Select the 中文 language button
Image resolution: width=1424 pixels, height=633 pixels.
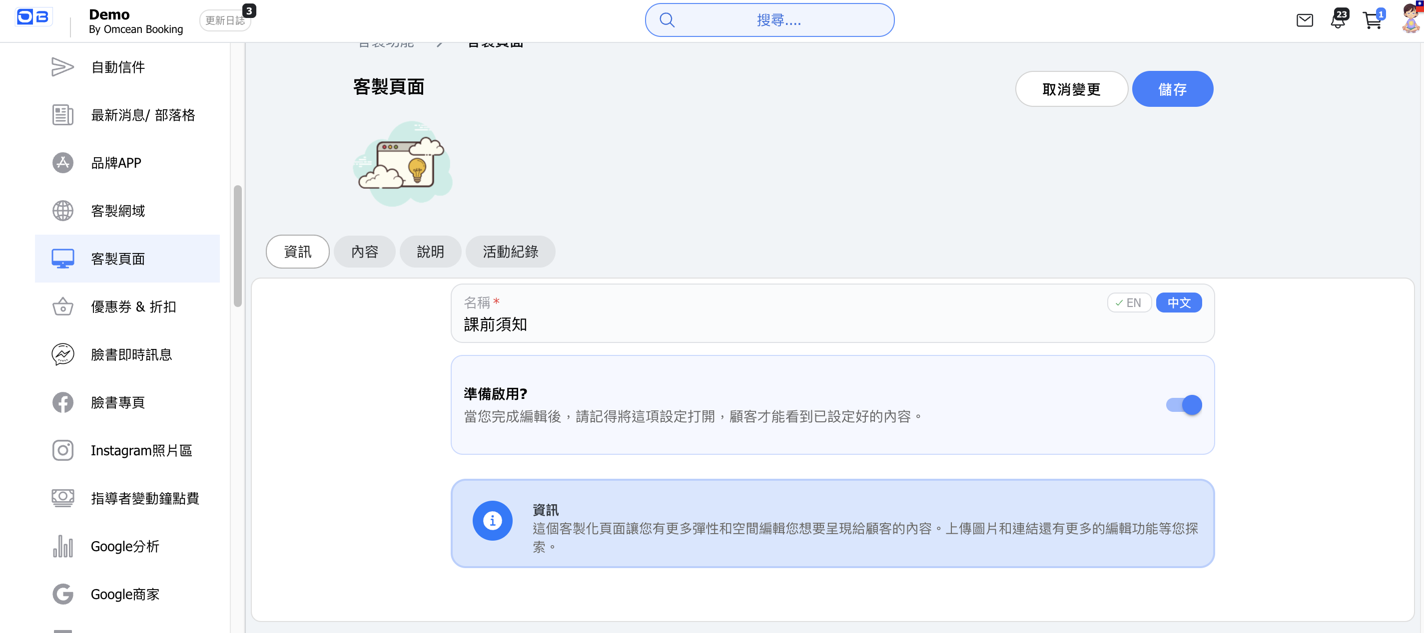(x=1179, y=303)
